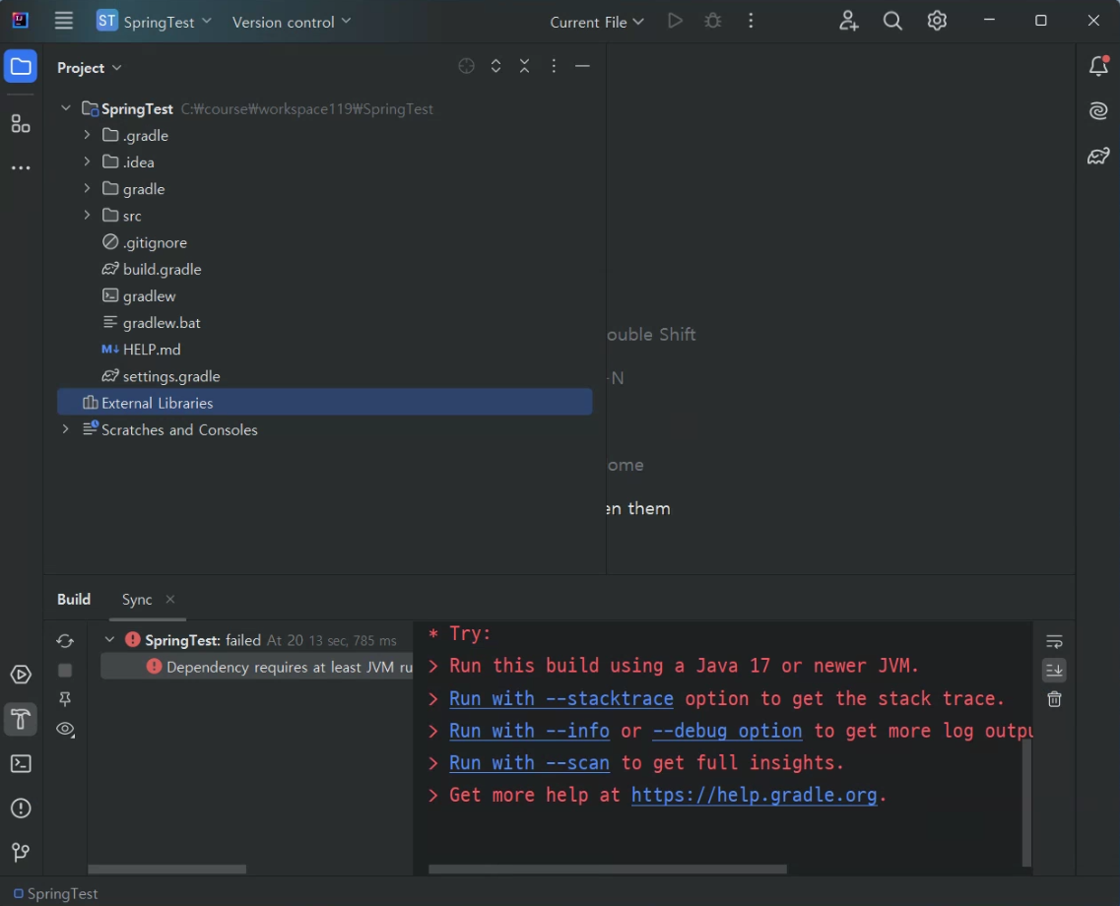Open the AI Assistant spiral icon
The width and height of the screenshot is (1120, 906).
coord(1098,110)
